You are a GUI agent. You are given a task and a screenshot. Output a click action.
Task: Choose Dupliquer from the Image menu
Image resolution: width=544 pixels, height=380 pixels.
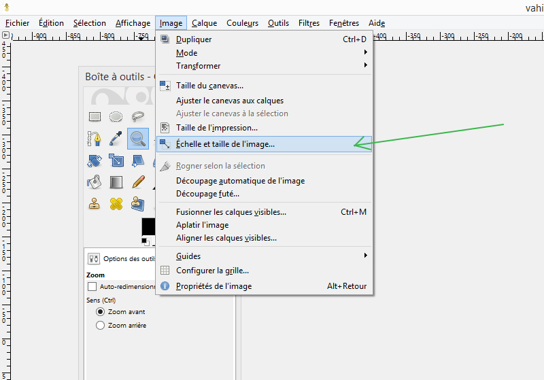265,39
